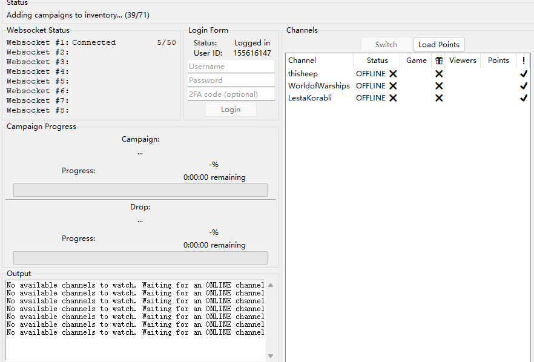Click the drop X icon in LestaKorabli's row

coord(439,97)
